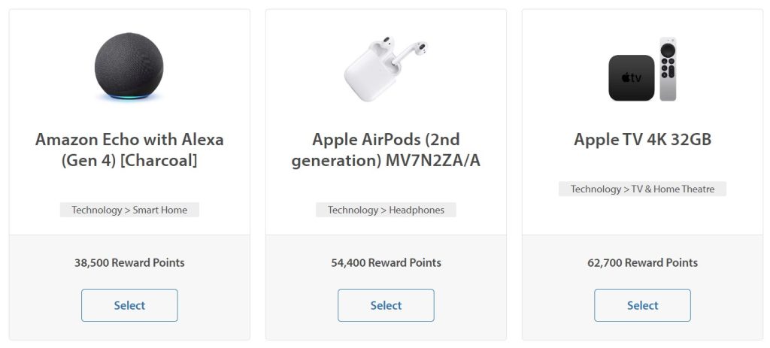This screenshot has height=348, width=770.
Task: Click the blue light ring on Echo
Action: point(129,95)
